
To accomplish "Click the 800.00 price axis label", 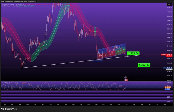I will click(x=169, y=80).
